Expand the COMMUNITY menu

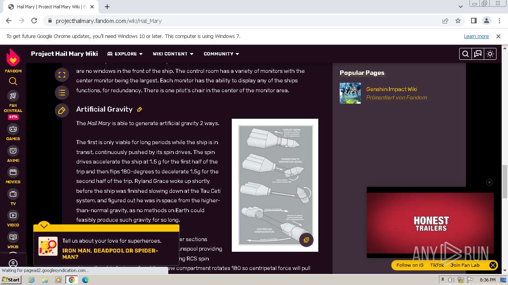221,54
